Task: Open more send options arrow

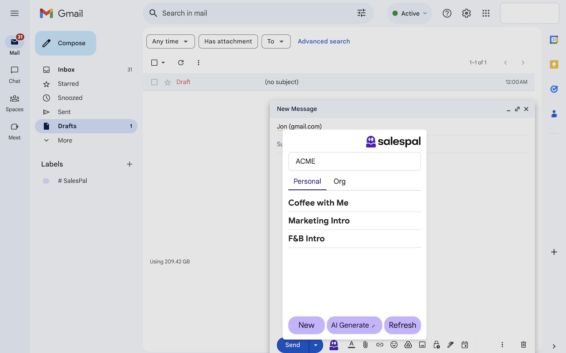Action: point(316,345)
